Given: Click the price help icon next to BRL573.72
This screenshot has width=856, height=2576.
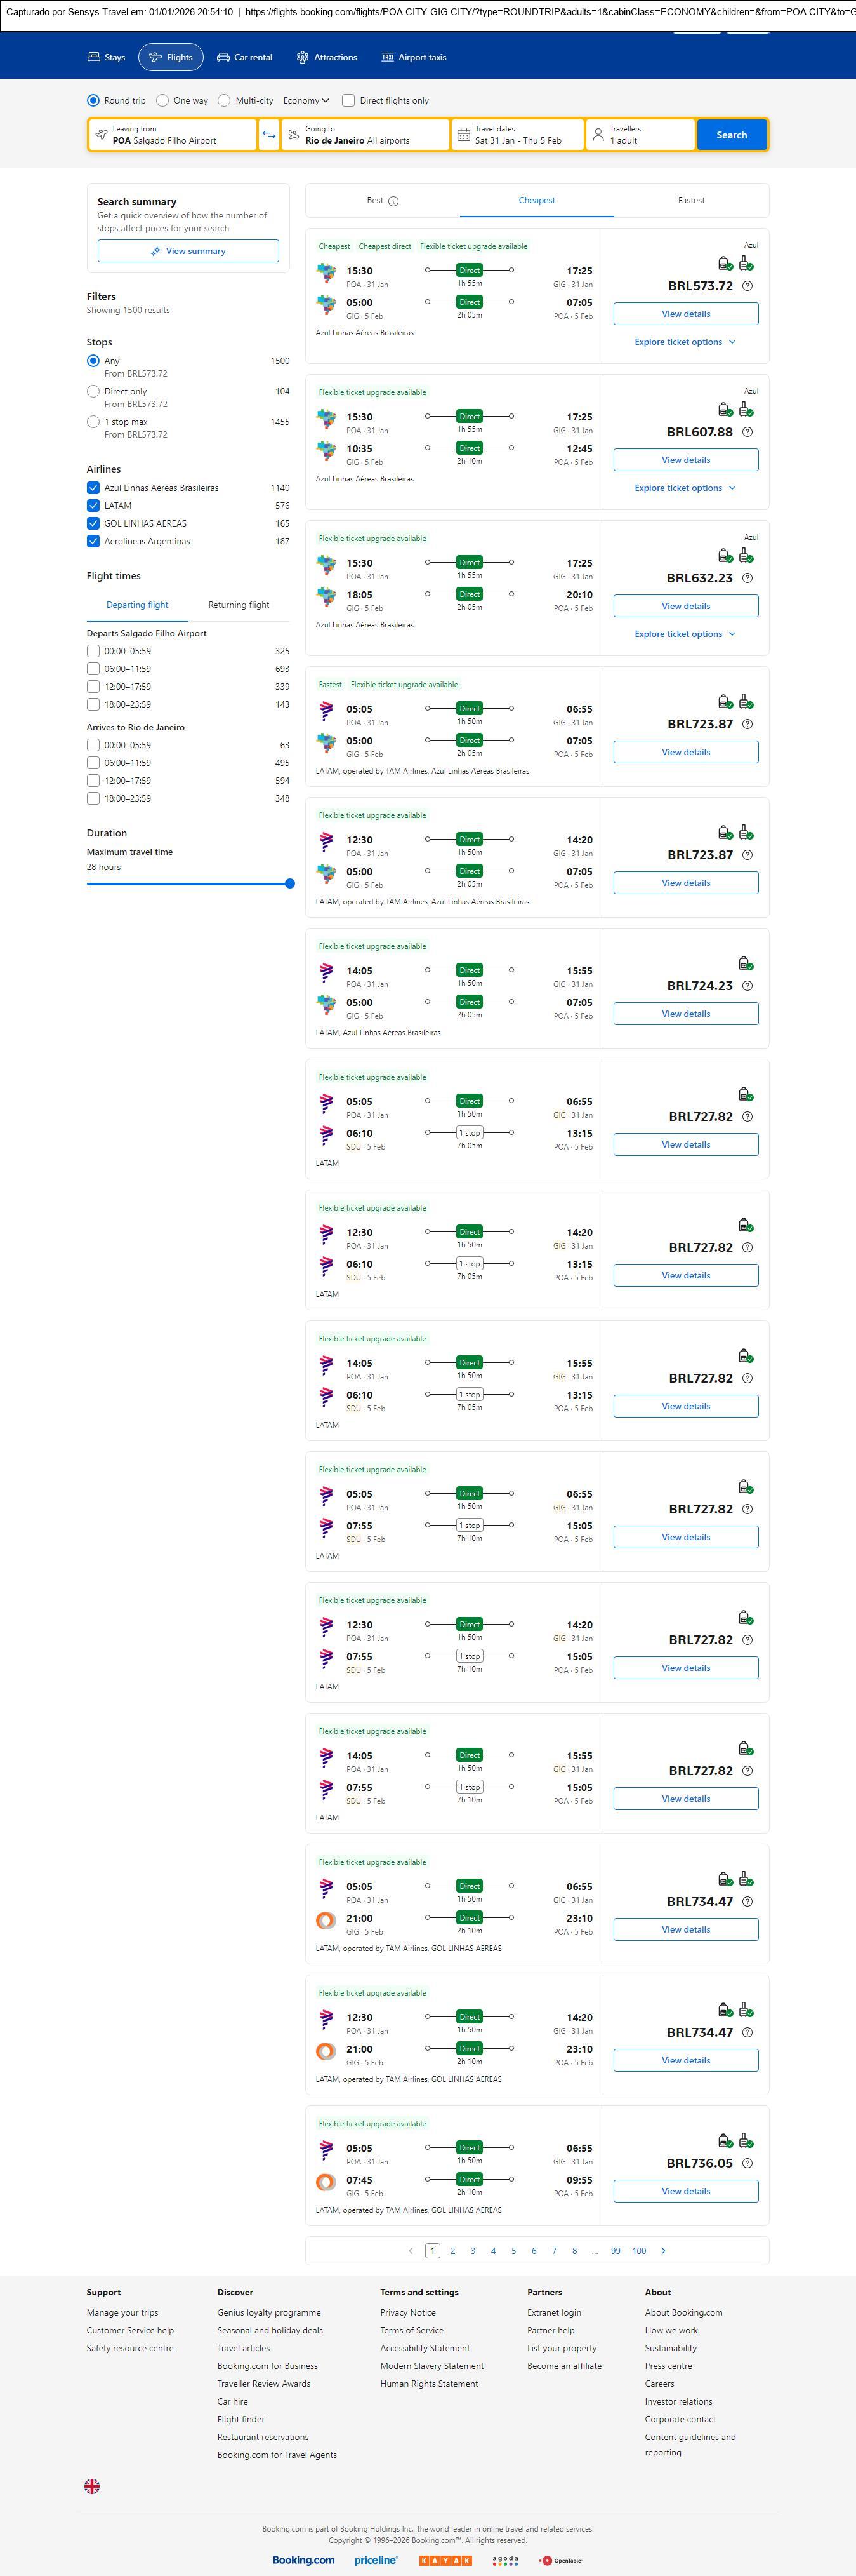Looking at the screenshot, I should (747, 286).
